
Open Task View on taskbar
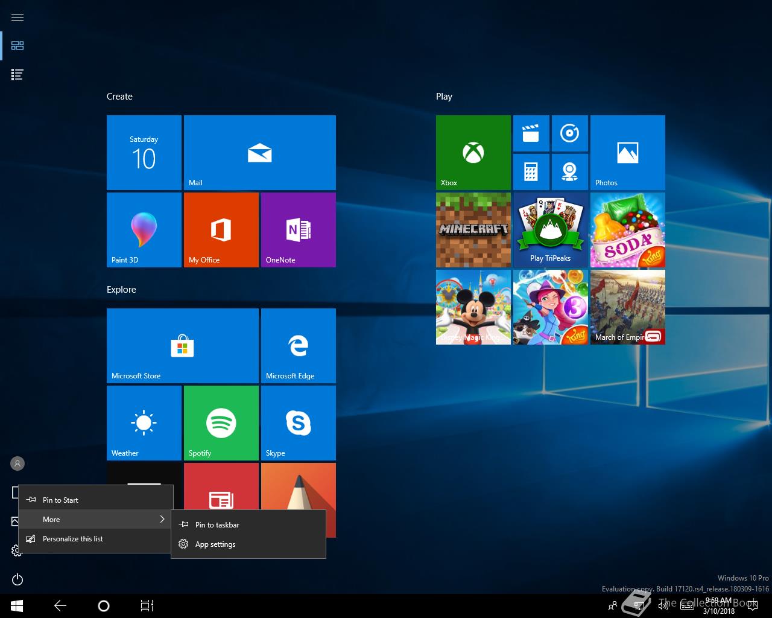click(x=147, y=606)
